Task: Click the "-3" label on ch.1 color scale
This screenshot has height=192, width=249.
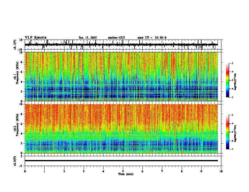Action: (x=232, y=63)
